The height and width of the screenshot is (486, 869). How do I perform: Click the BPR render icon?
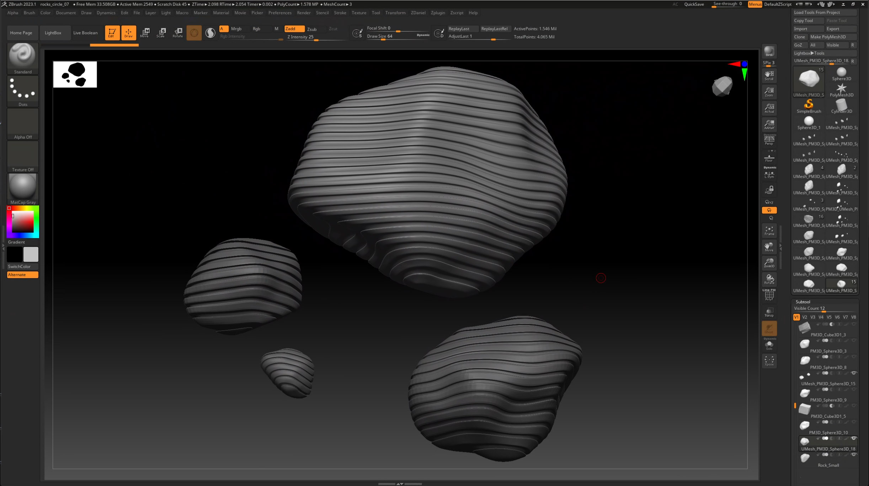coord(769,51)
